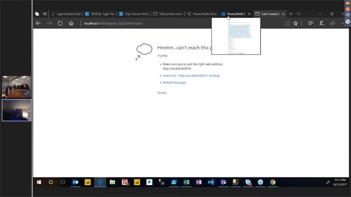The image size is (351, 197).
Task: Show the tabs you've set aside
Action: (x=37, y=14)
